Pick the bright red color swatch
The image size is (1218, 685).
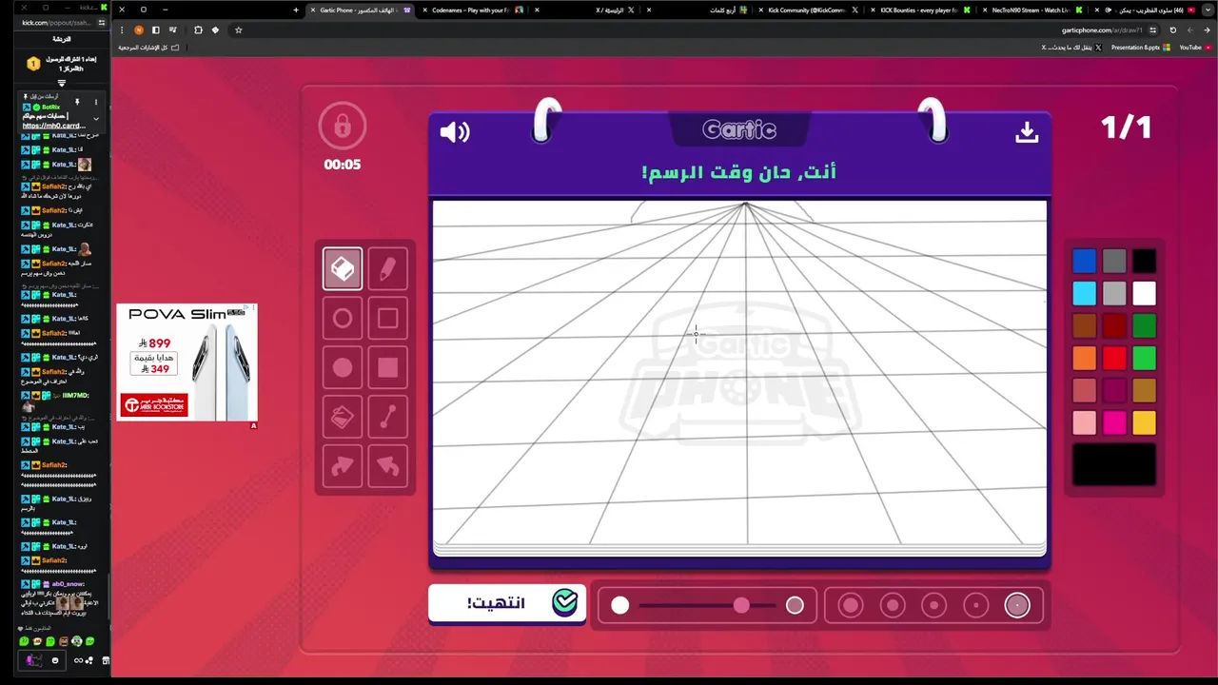coord(1114,358)
